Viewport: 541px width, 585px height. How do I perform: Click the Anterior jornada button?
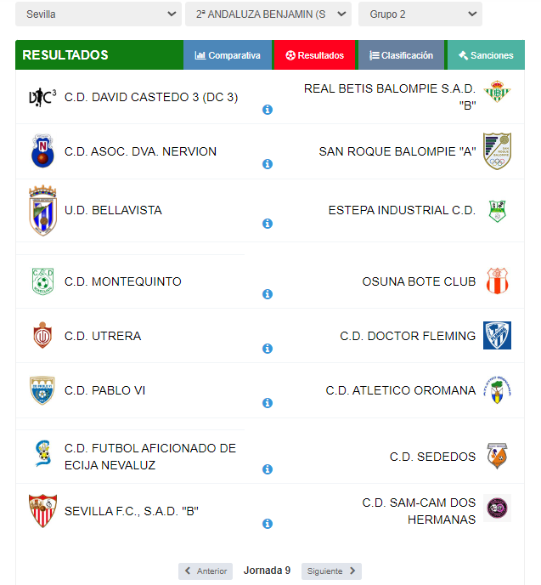coord(205,571)
